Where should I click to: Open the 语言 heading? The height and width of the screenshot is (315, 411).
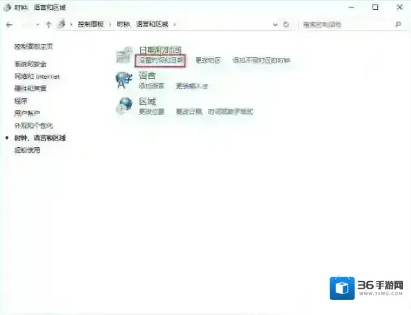pyautogui.click(x=148, y=75)
